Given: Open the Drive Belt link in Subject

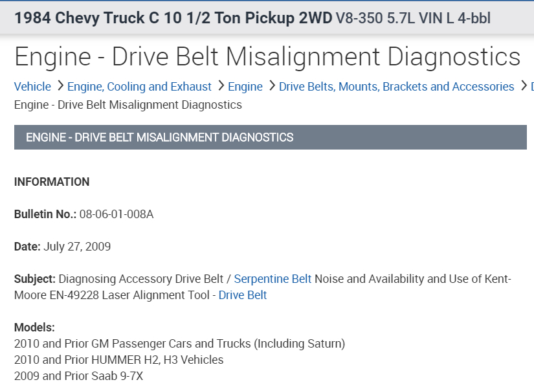Looking at the screenshot, I should (x=243, y=295).
